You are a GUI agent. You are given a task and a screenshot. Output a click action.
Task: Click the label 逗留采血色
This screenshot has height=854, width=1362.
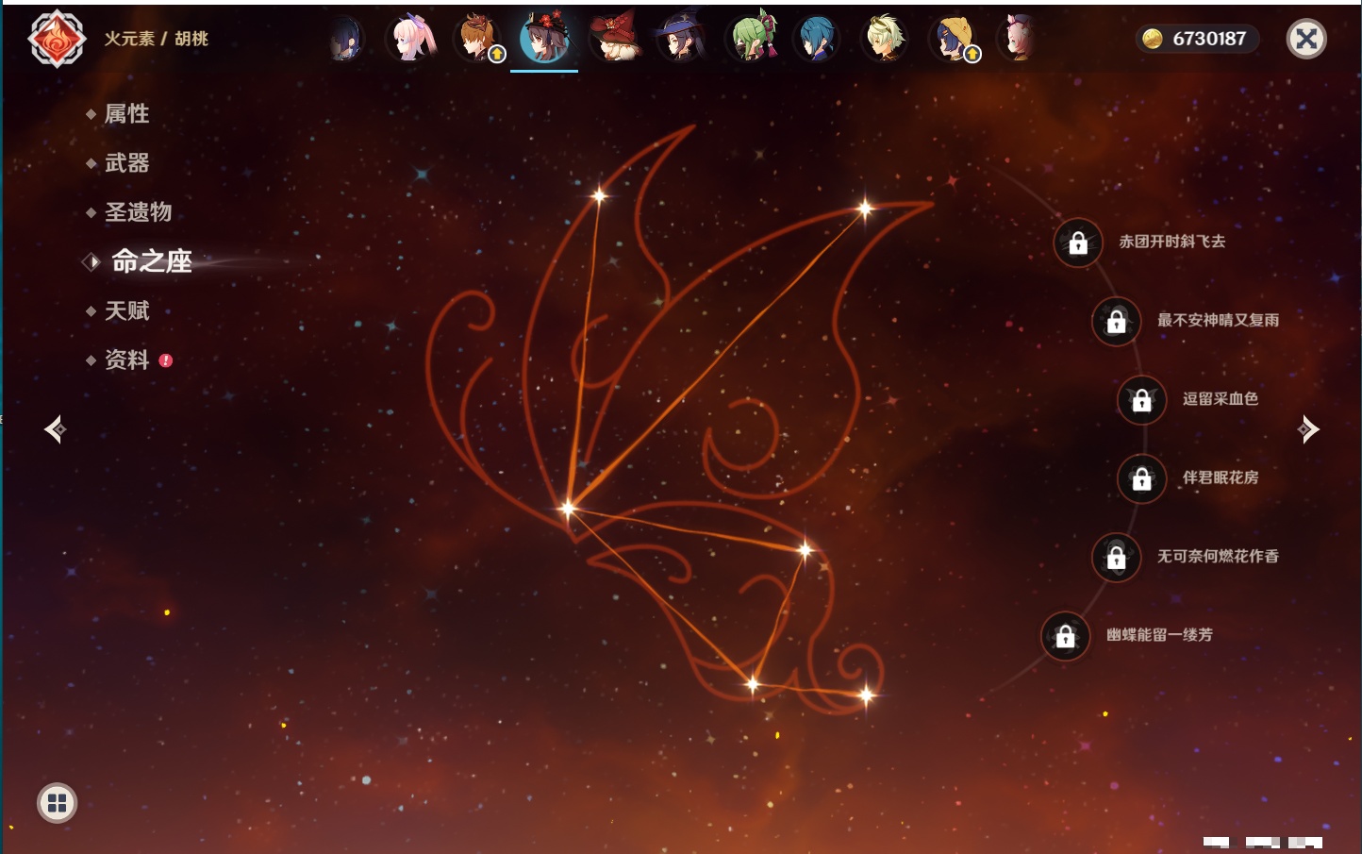[1221, 398]
